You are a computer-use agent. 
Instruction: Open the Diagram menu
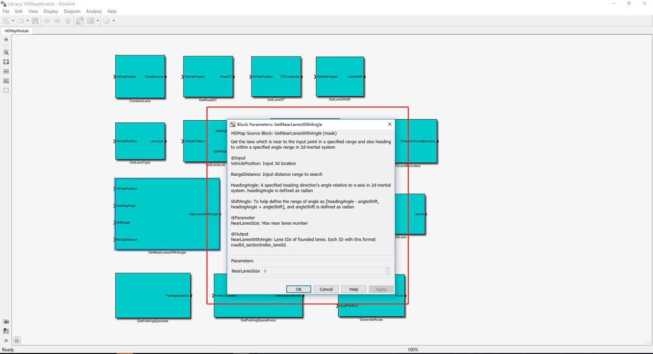[x=72, y=11]
